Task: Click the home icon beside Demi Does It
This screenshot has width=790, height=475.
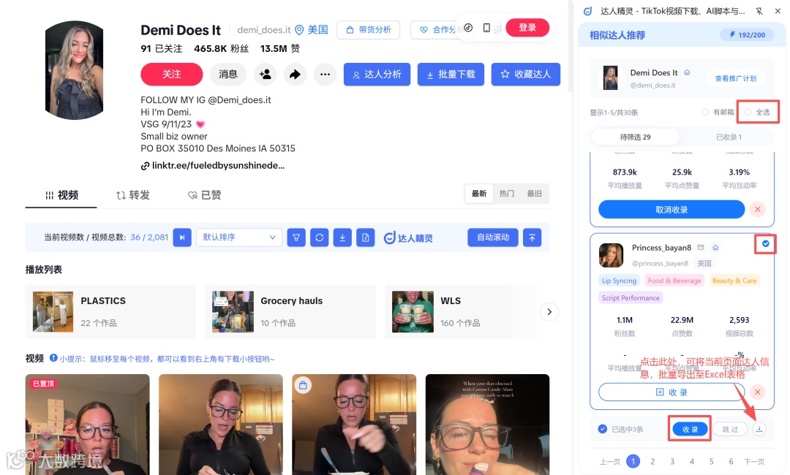Action: click(687, 72)
